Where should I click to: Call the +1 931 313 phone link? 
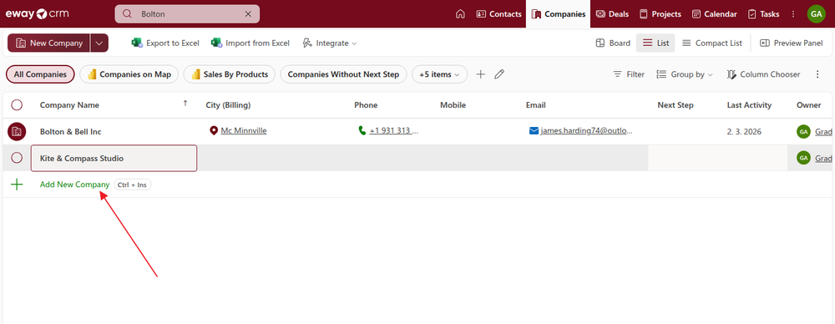click(394, 130)
